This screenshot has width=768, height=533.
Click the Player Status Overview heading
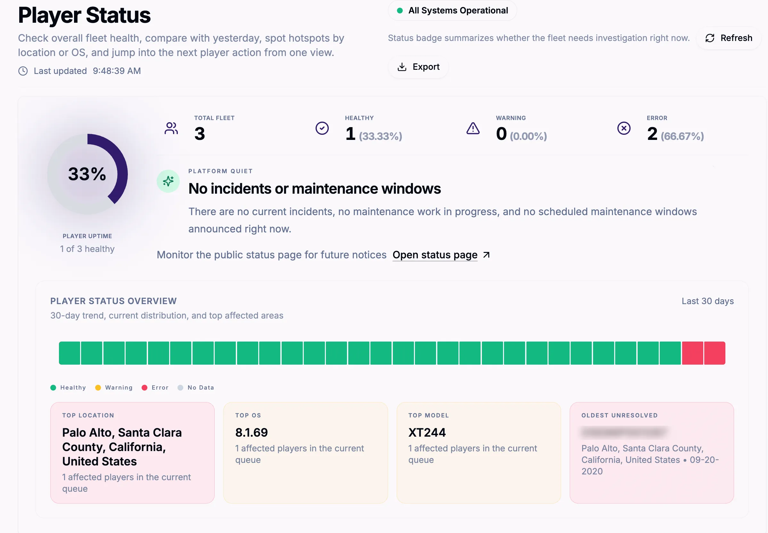point(113,301)
